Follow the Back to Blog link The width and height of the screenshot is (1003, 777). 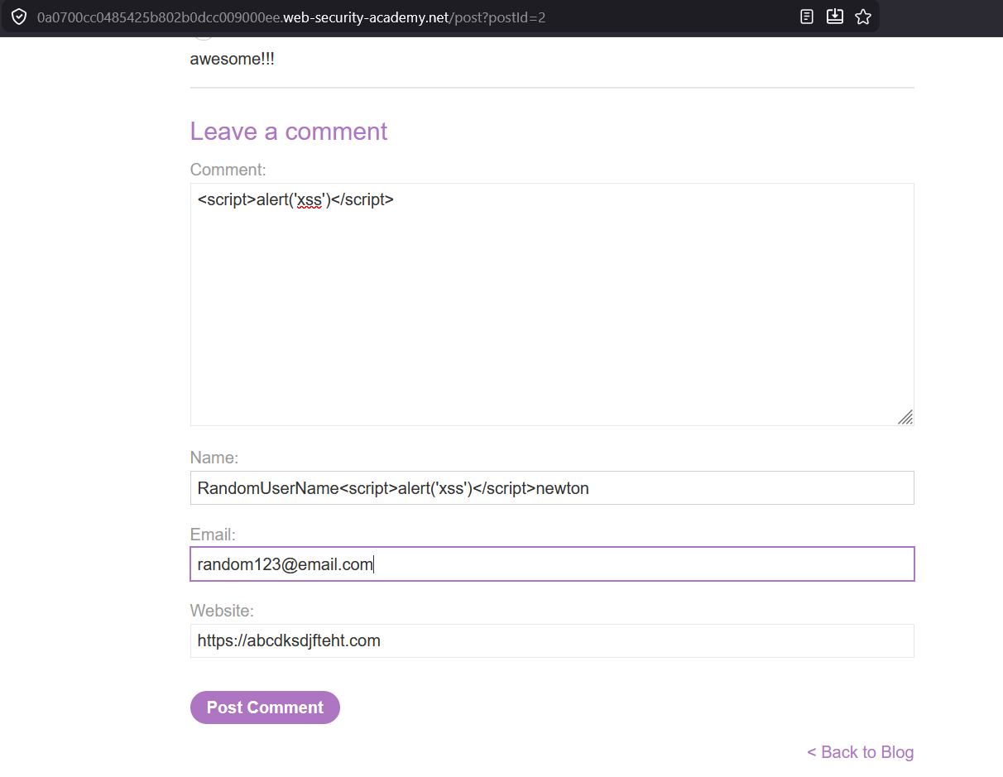861,752
